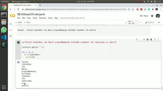
Task: Click the print(i) line in code
Action: 31,57
